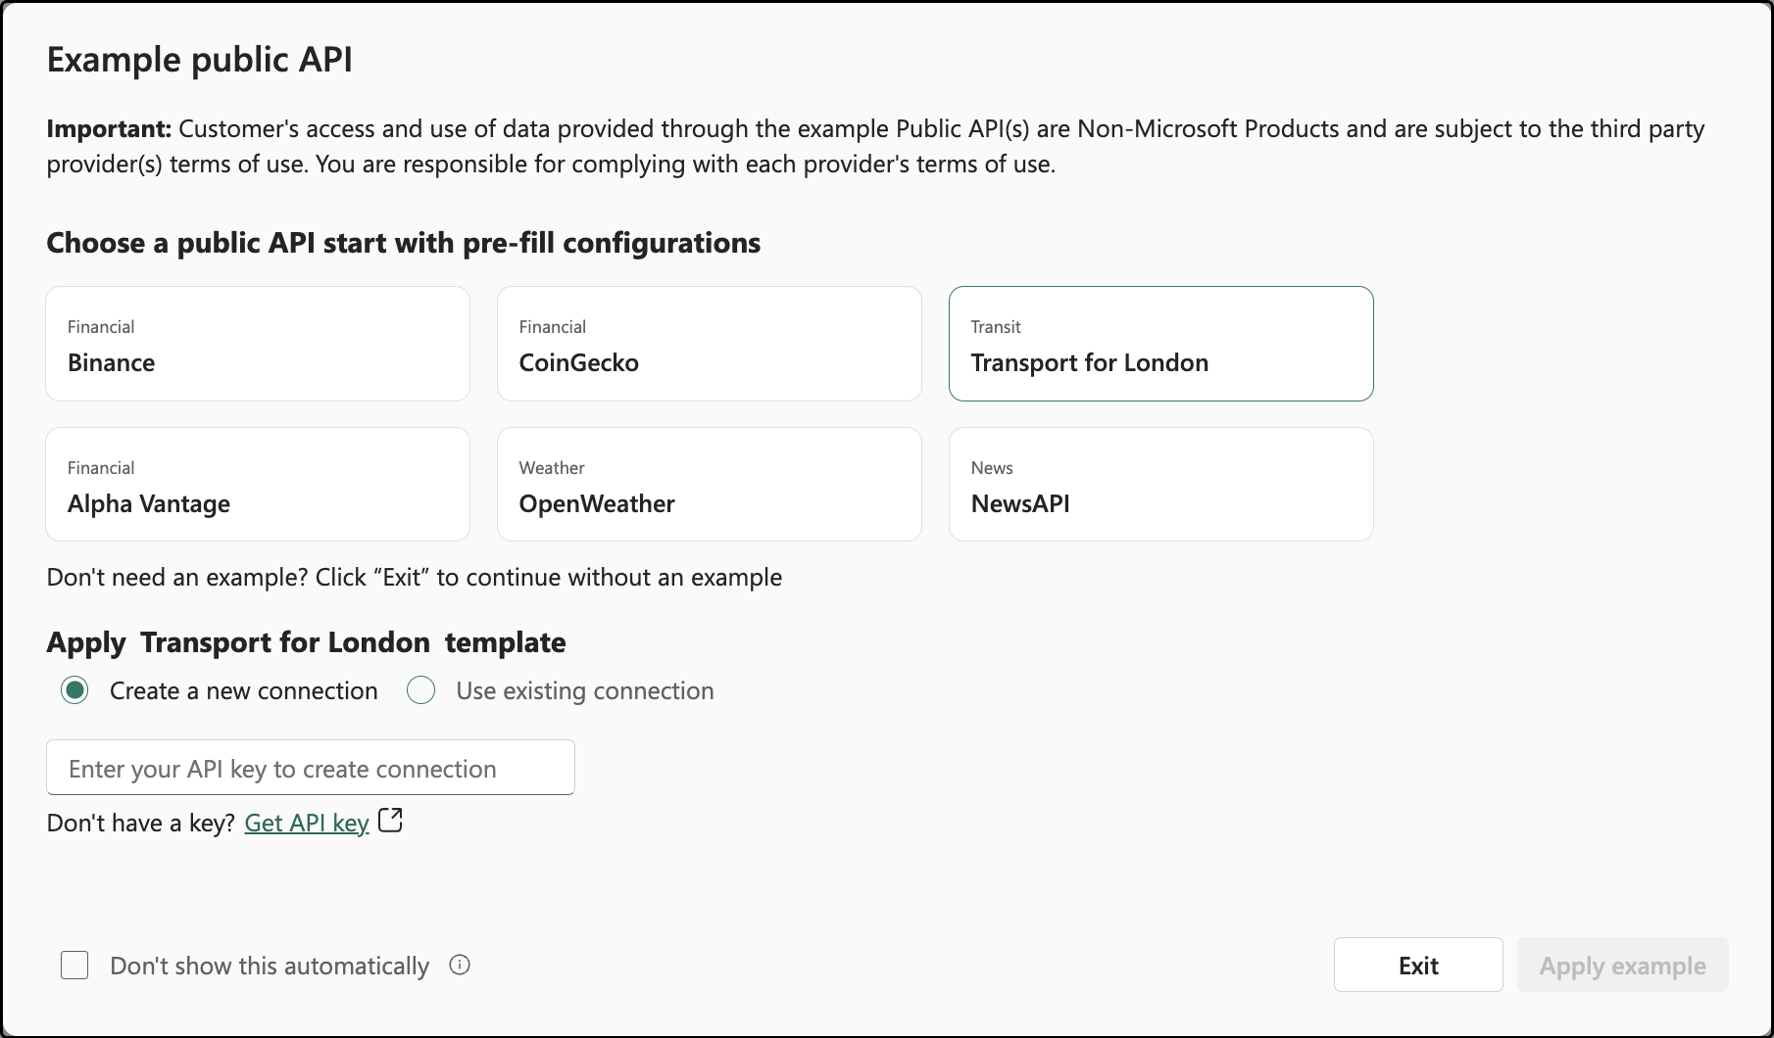Click the Choose a public API heading

point(403,243)
